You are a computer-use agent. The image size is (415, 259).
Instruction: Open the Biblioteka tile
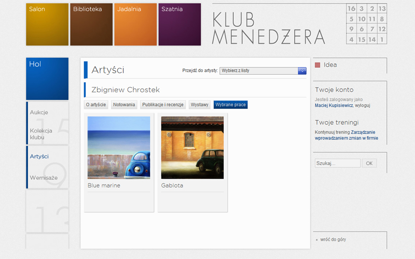pyautogui.click(x=91, y=24)
